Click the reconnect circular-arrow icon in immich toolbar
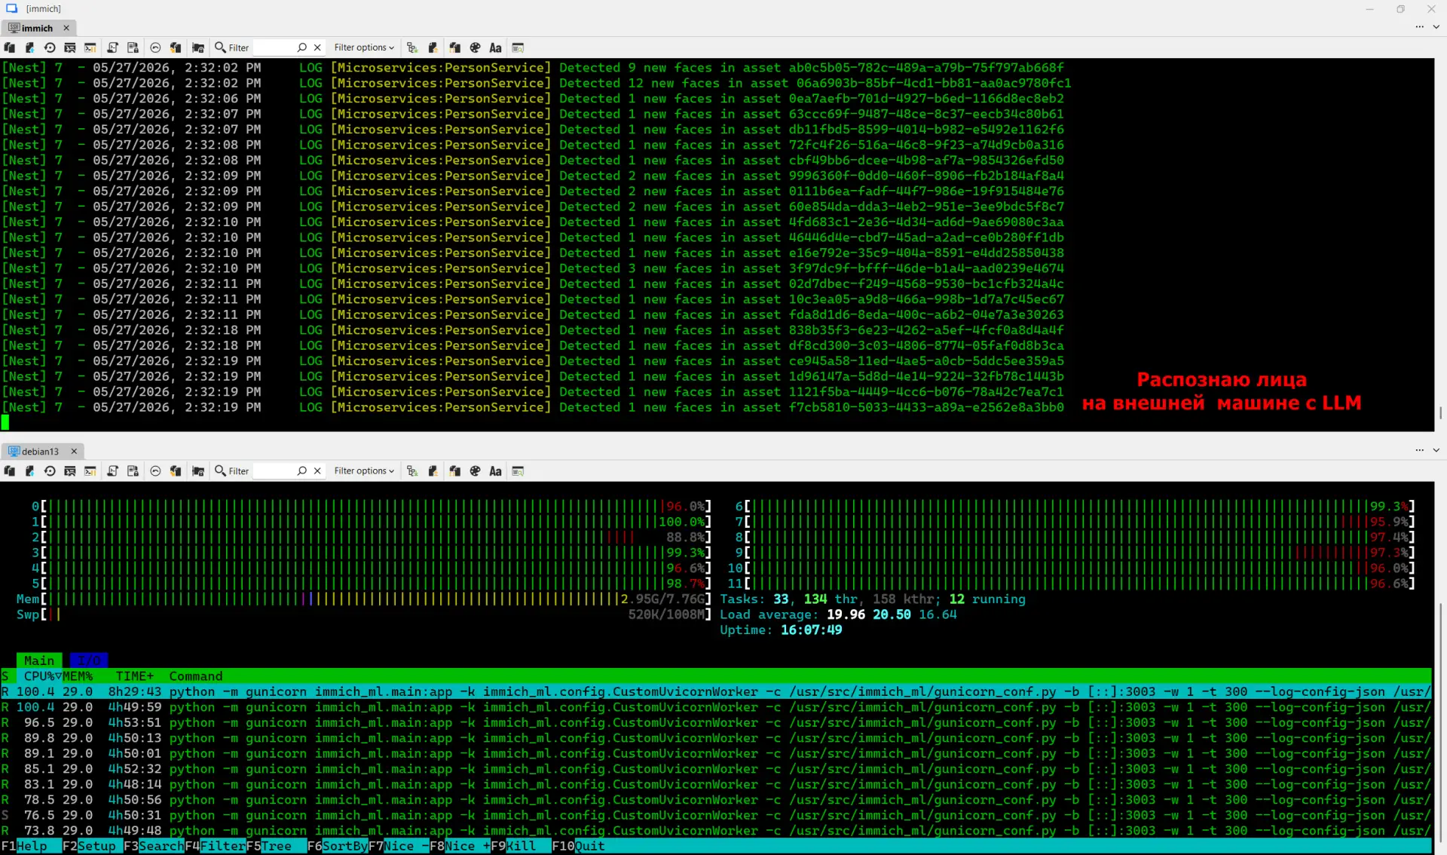The width and height of the screenshot is (1447, 855). 50,47
